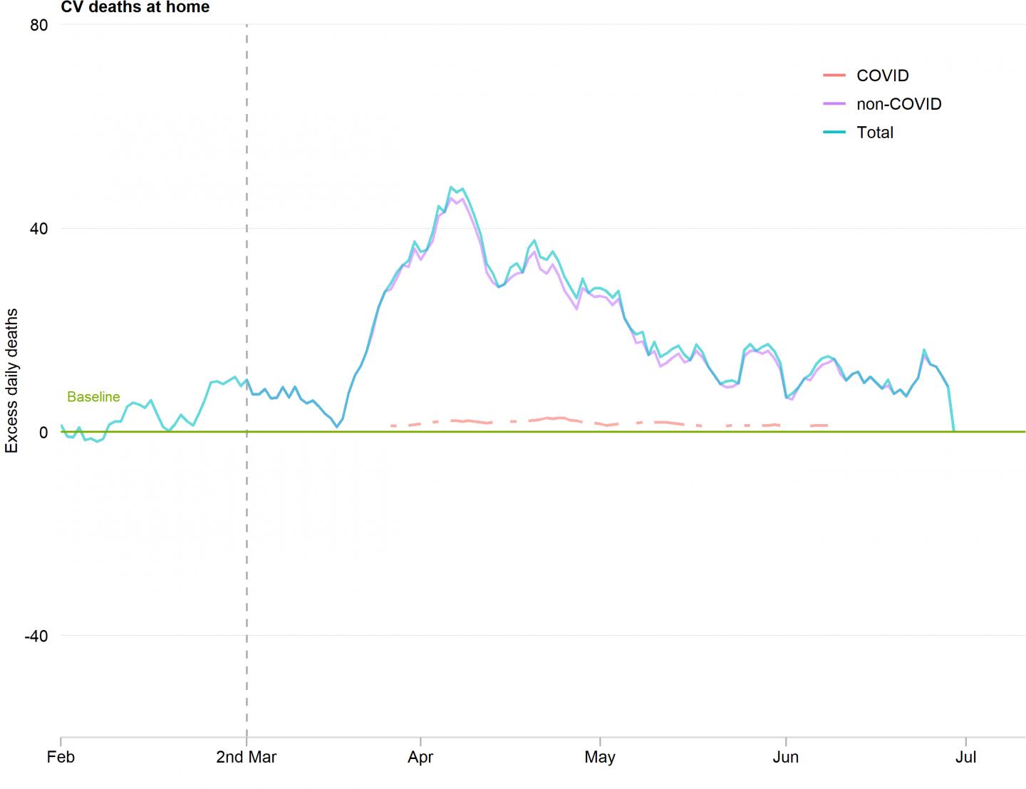The image size is (1026, 789).
Task: Click the 80 y-axis tick label
Action: pos(39,26)
